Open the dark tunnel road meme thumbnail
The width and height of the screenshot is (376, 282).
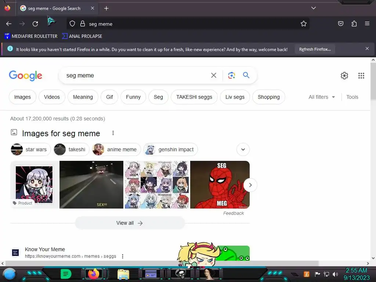[91, 185]
